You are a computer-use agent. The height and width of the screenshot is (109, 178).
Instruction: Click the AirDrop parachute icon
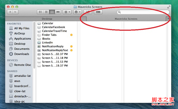[x=11, y=33]
